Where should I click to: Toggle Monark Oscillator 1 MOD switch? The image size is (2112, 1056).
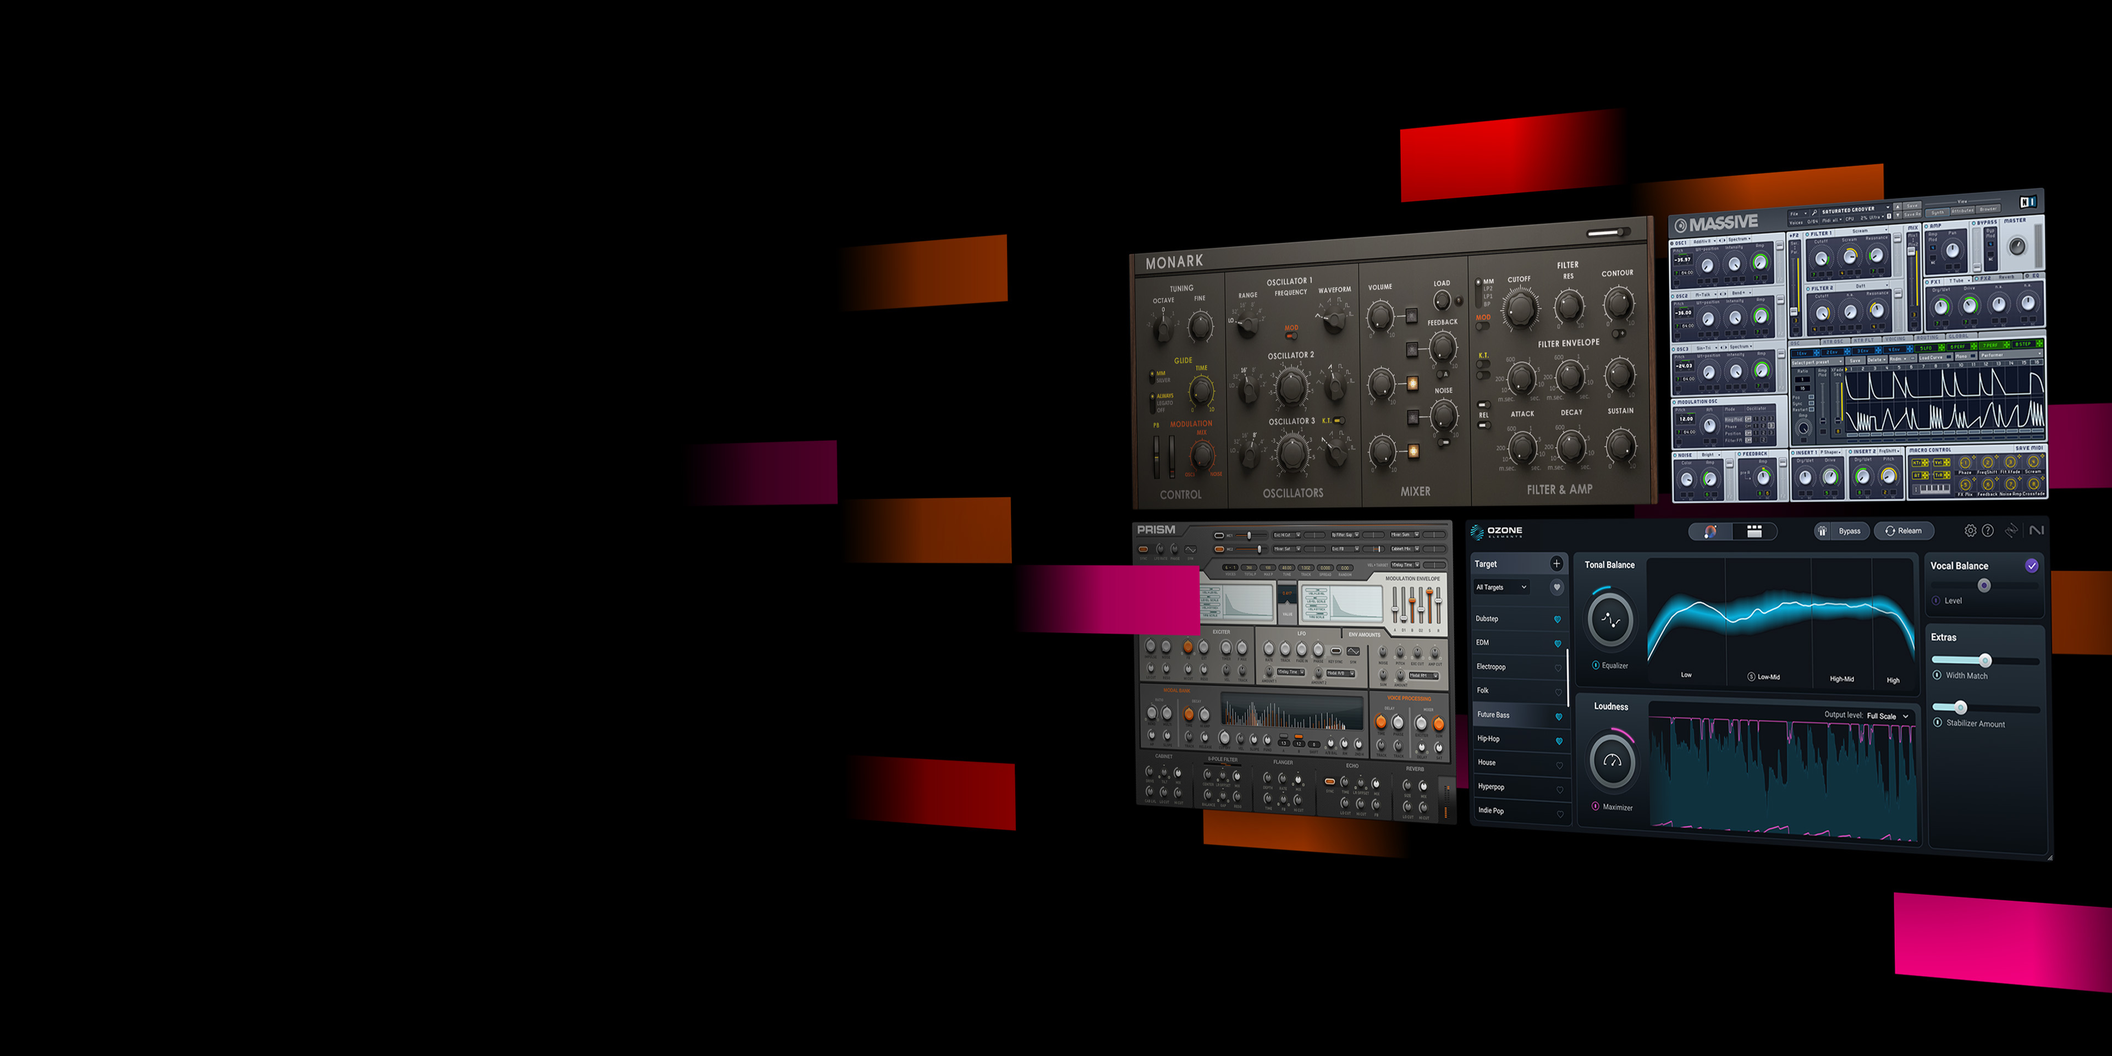[1291, 335]
